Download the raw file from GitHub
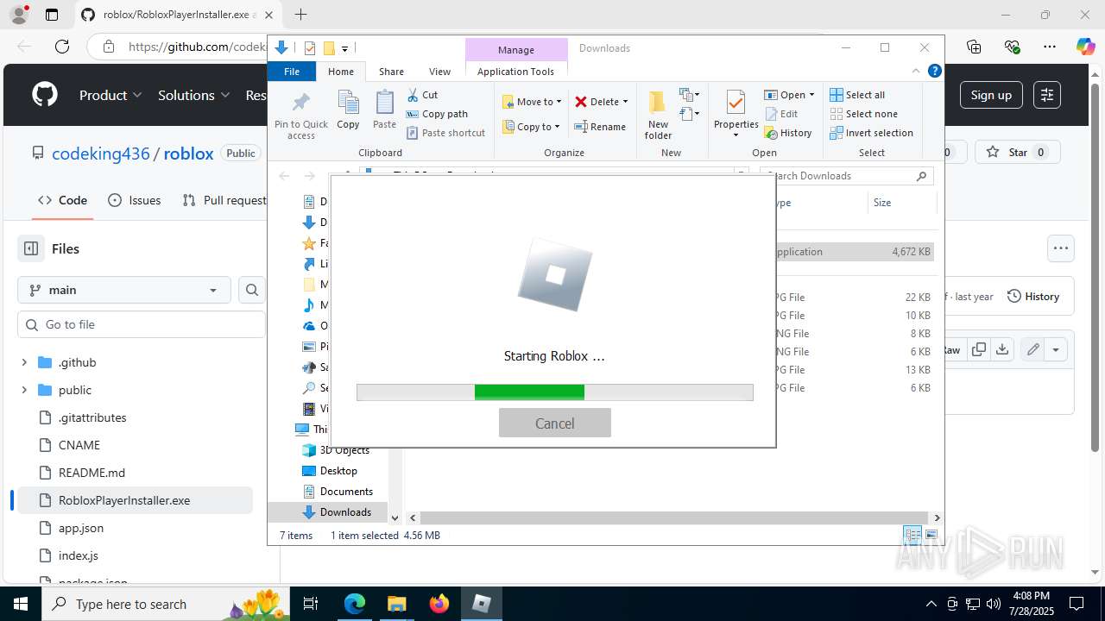The width and height of the screenshot is (1105, 621). [1001, 349]
